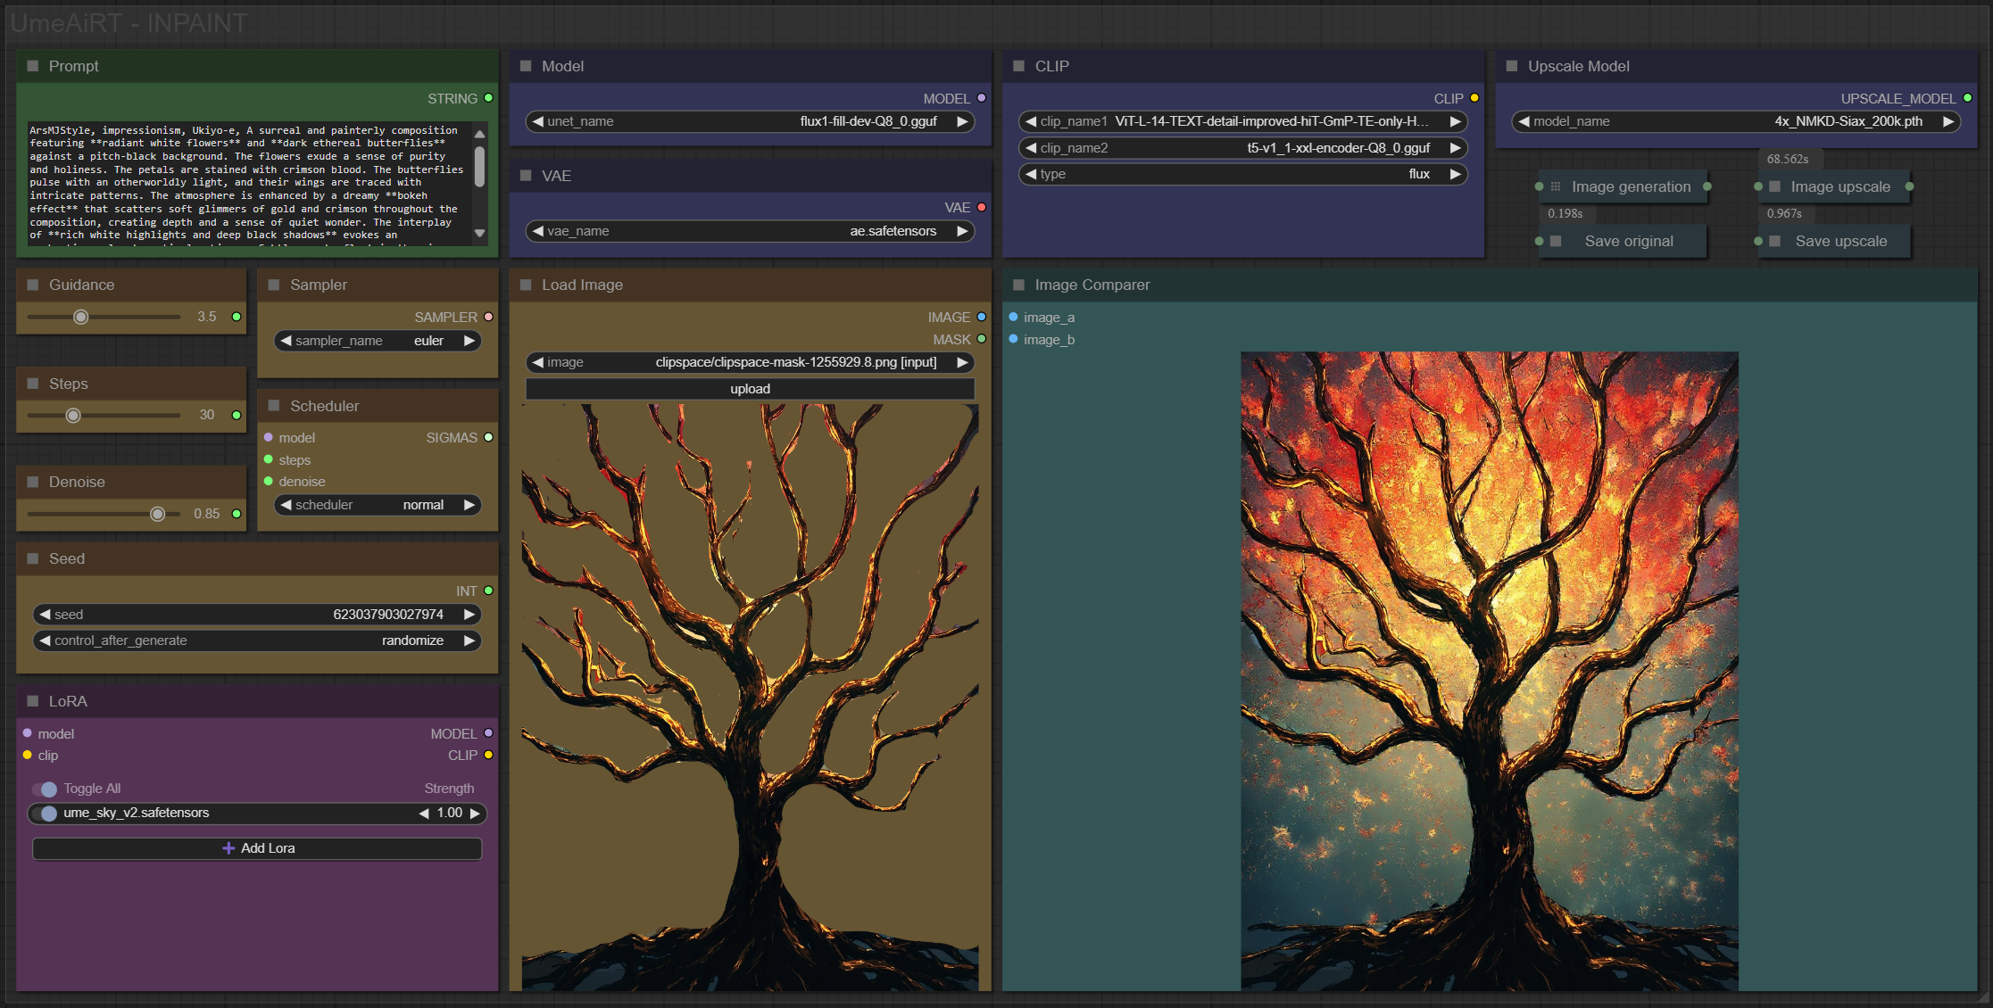The height and width of the screenshot is (1008, 1993).
Task: Click the Image upscale group node
Action: coord(1839,186)
